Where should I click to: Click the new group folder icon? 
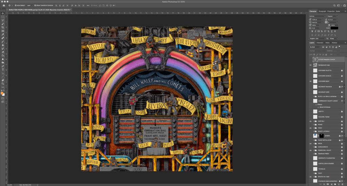pyautogui.click(x=335, y=184)
